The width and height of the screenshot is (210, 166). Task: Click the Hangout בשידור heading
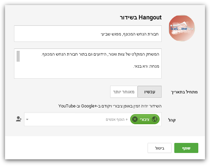(141, 17)
